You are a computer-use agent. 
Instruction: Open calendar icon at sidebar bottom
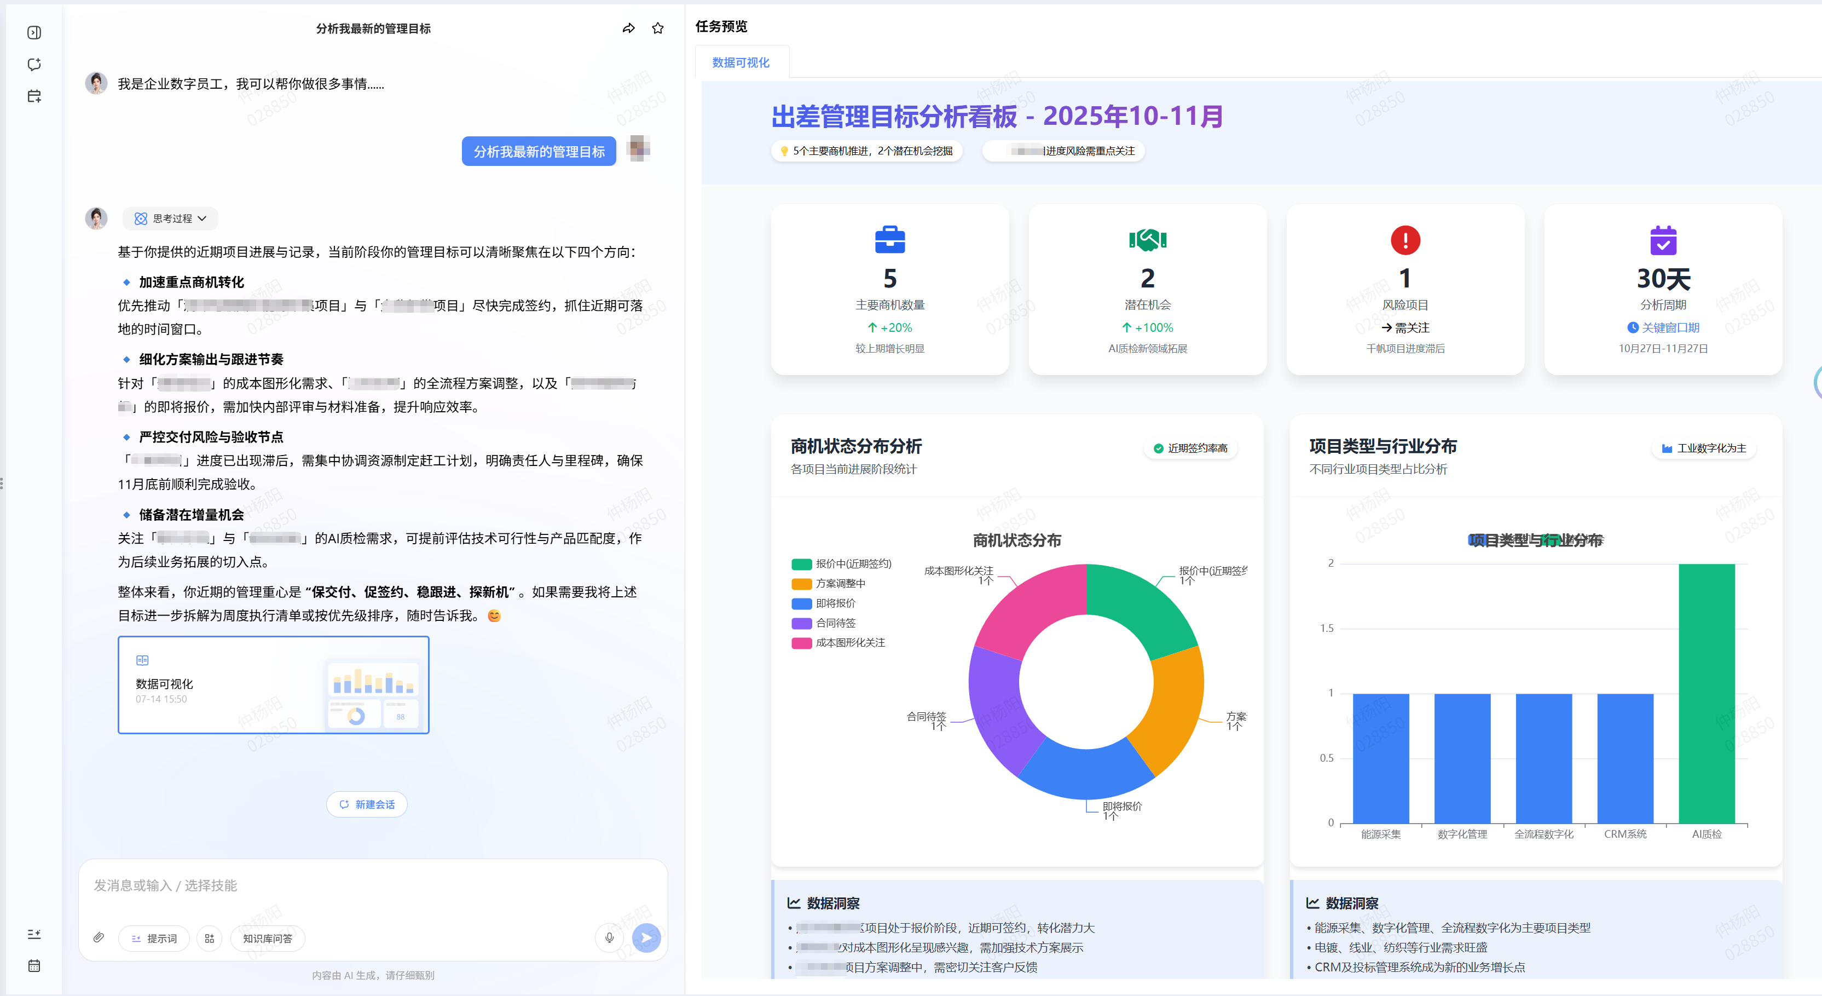tap(34, 965)
